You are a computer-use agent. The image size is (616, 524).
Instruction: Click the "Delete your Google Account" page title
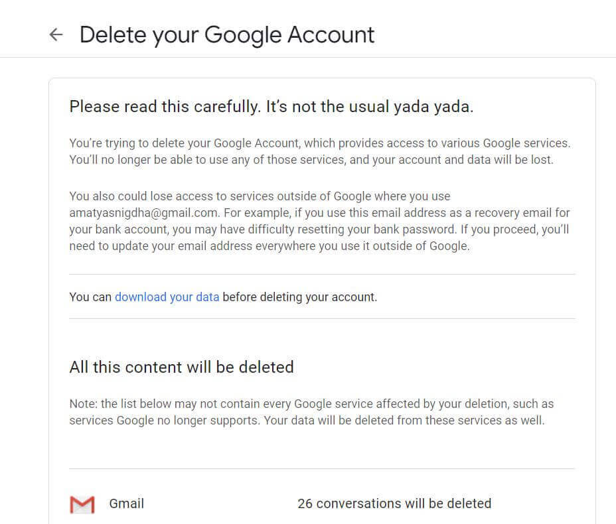coord(227,35)
